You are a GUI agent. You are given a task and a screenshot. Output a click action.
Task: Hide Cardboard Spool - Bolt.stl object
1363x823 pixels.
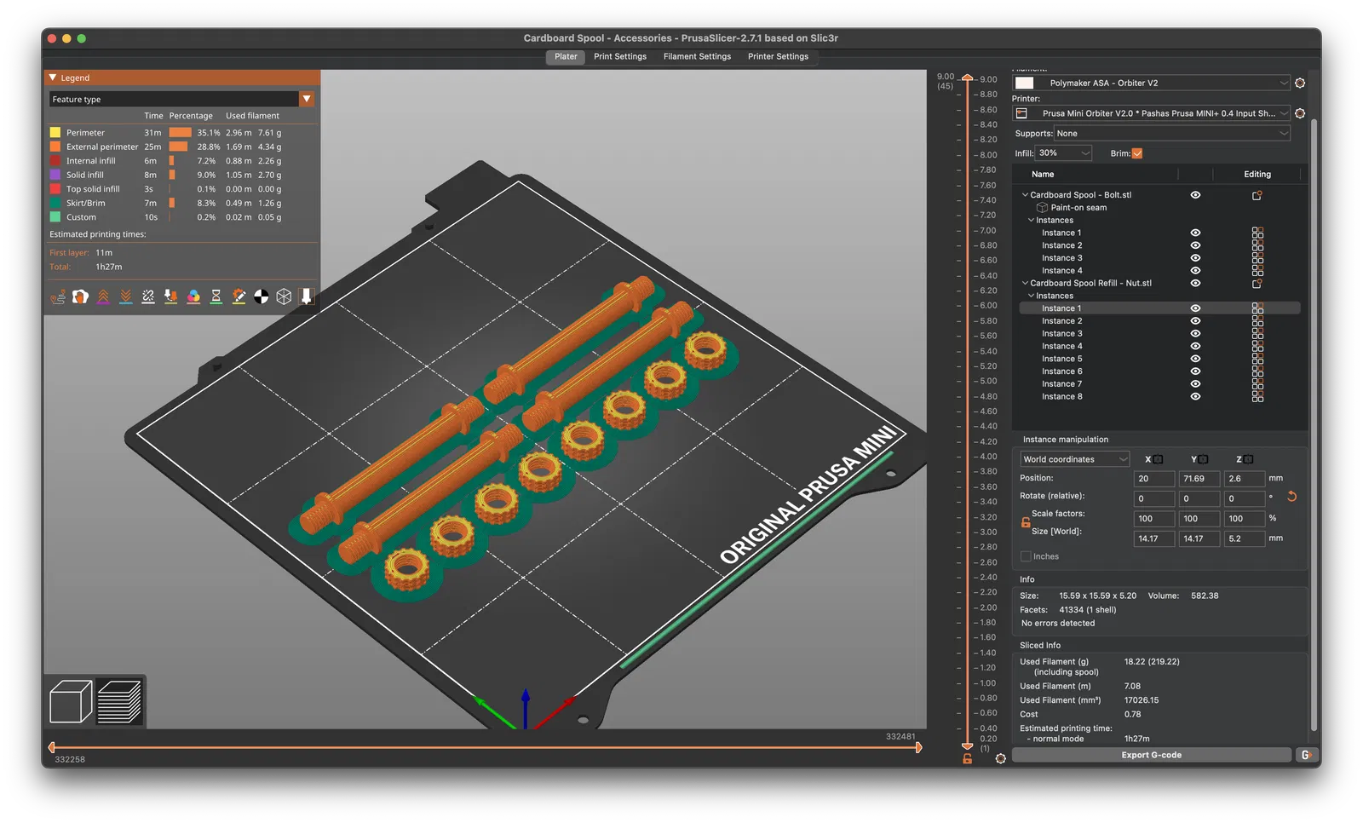click(x=1195, y=195)
